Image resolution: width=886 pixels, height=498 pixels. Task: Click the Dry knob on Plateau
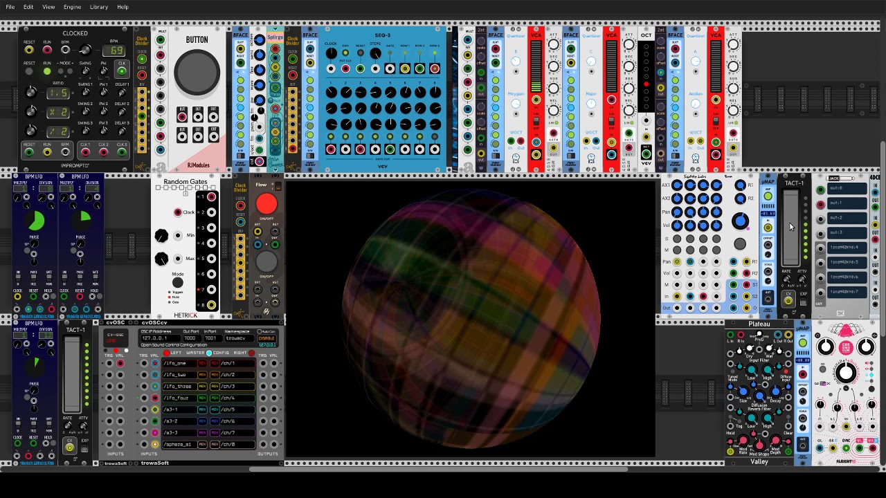tap(749, 348)
